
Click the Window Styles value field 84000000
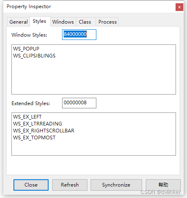[79, 35]
